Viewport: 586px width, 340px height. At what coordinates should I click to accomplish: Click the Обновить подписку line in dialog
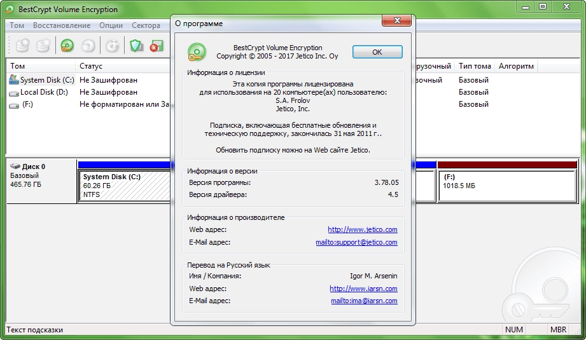(293, 150)
